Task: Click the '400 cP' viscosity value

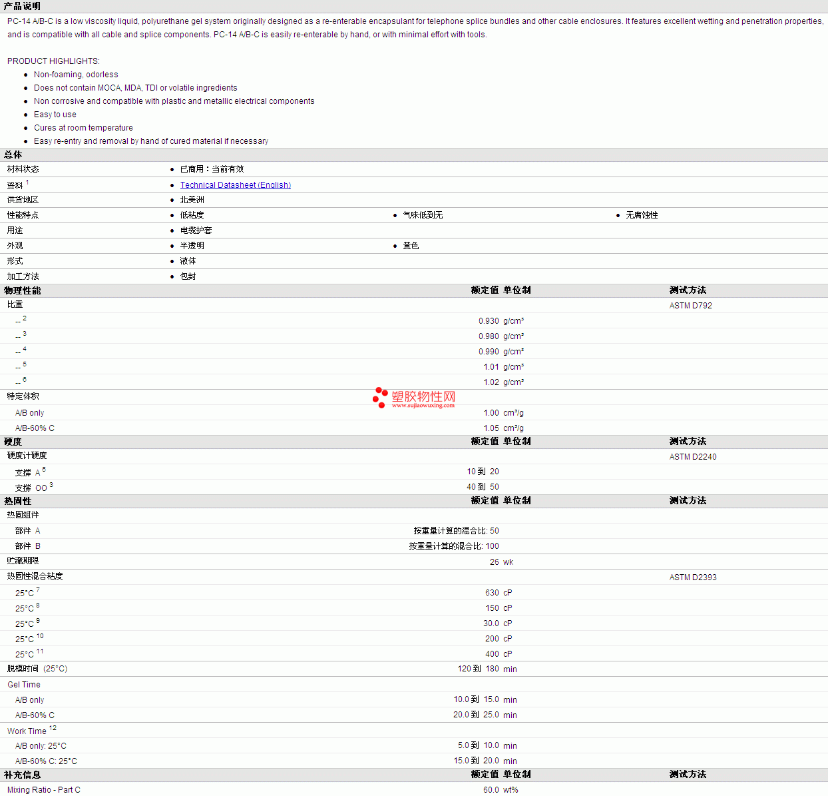Action: [x=499, y=654]
